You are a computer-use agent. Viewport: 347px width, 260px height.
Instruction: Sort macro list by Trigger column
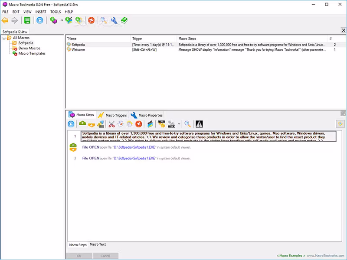154,39
